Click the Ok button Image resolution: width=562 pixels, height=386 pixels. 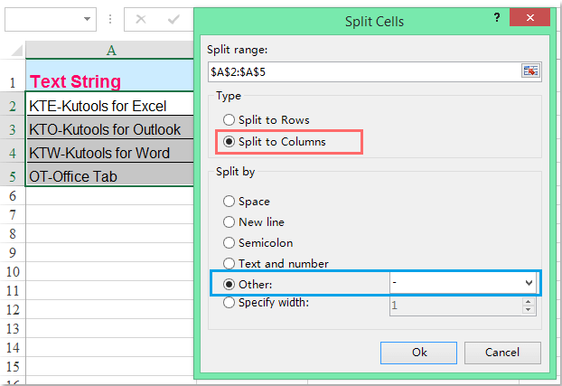[418, 352]
